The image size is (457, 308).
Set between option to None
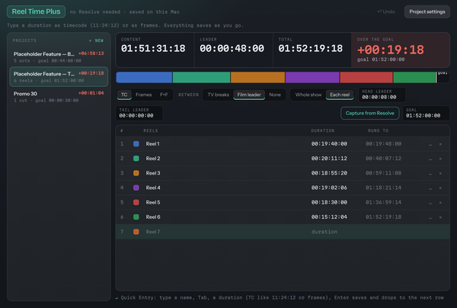(x=275, y=95)
